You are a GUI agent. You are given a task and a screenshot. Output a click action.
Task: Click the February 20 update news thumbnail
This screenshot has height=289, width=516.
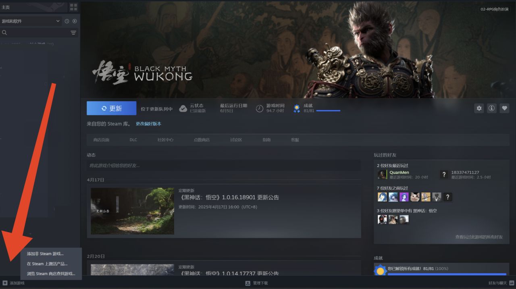point(132,270)
